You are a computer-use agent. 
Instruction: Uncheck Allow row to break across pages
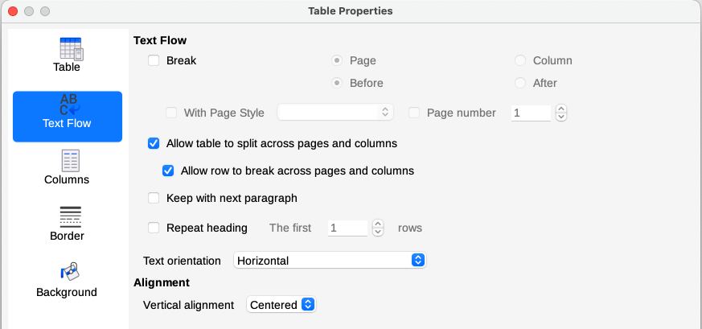(168, 171)
